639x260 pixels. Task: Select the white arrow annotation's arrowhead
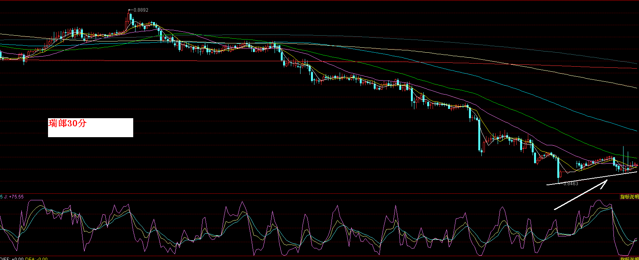(603, 184)
